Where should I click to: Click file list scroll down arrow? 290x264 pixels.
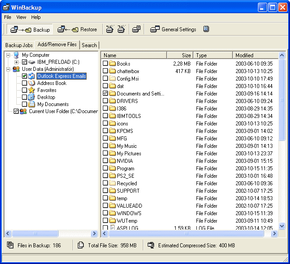pyautogui.click(x=282, y=226)
